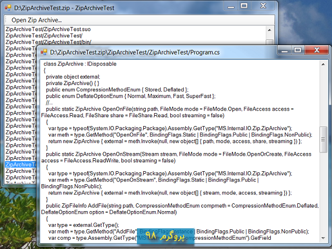Click the code viewer's vertical scrollbar thumb
332x249 pixels.
click(323, 139)
